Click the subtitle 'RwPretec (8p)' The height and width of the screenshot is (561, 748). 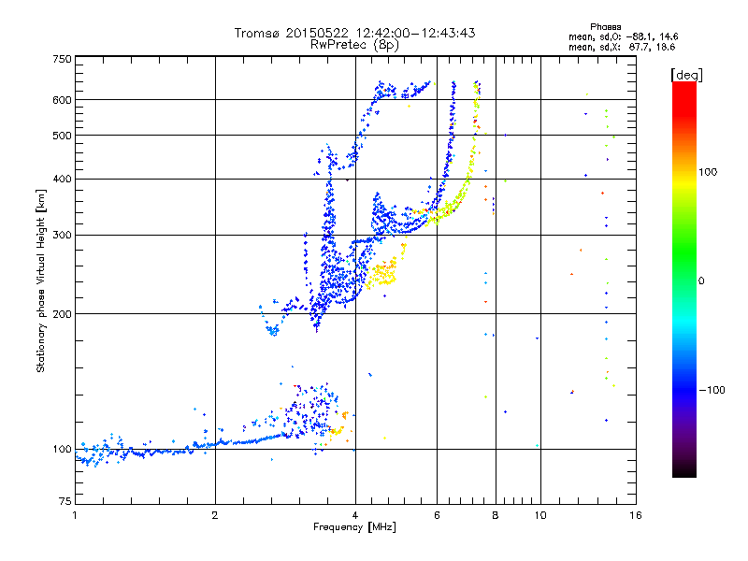[x=354, y=45]
